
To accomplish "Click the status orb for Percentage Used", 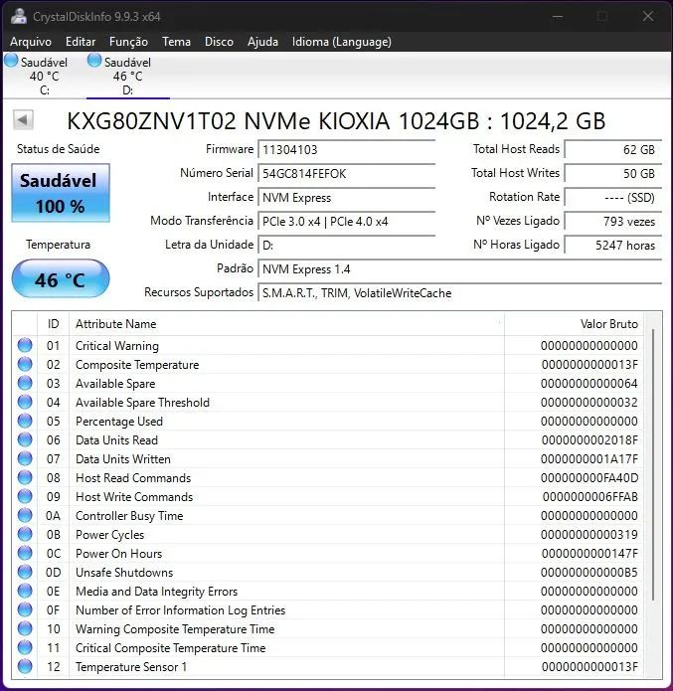I will pos(25,421).
